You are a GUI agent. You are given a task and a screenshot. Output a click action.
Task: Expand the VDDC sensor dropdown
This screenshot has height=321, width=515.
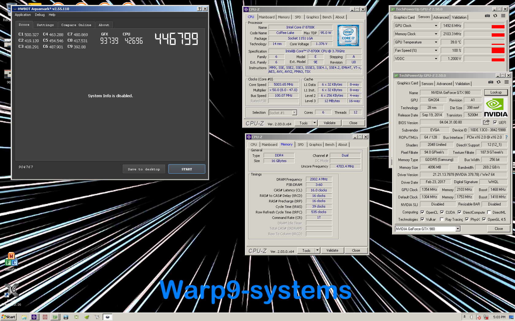436,59
